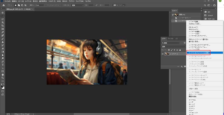Open the workspace switcher dropdown icon
224x115 pixels.
209,5
